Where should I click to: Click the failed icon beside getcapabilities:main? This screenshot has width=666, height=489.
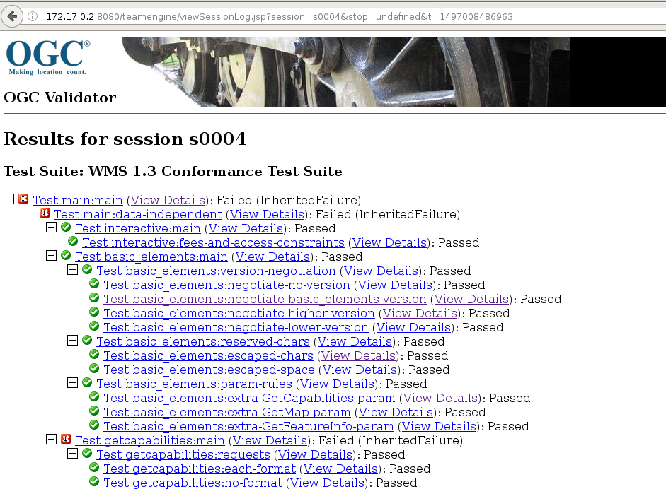[66, 439]
